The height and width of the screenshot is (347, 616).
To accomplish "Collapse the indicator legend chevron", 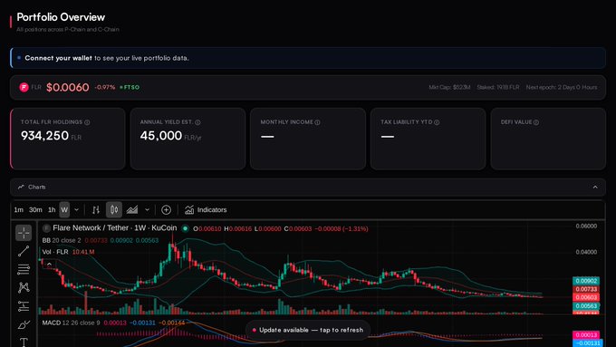I will (49, 265).
